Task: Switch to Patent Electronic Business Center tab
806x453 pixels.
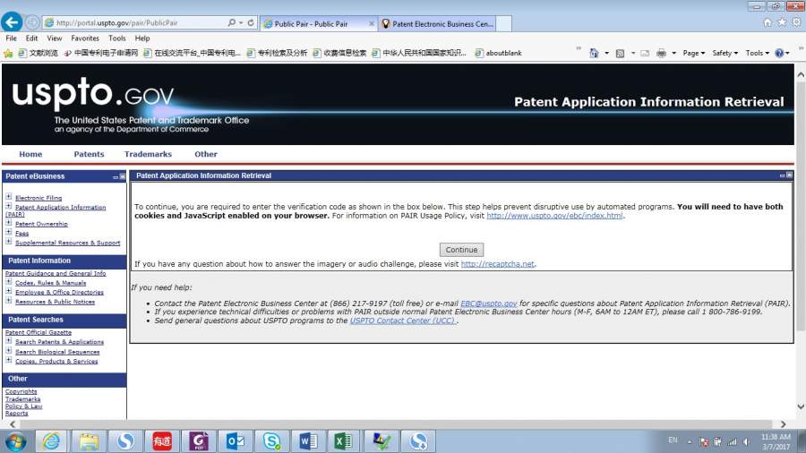Action: [438, 23]
